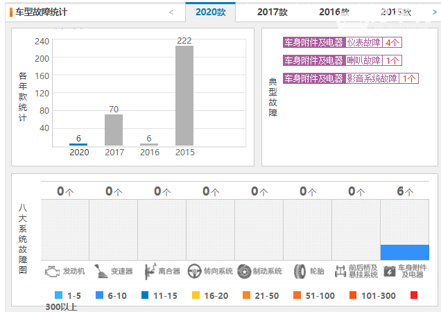Click the clutch 离合器 icon

pos(150,271)
